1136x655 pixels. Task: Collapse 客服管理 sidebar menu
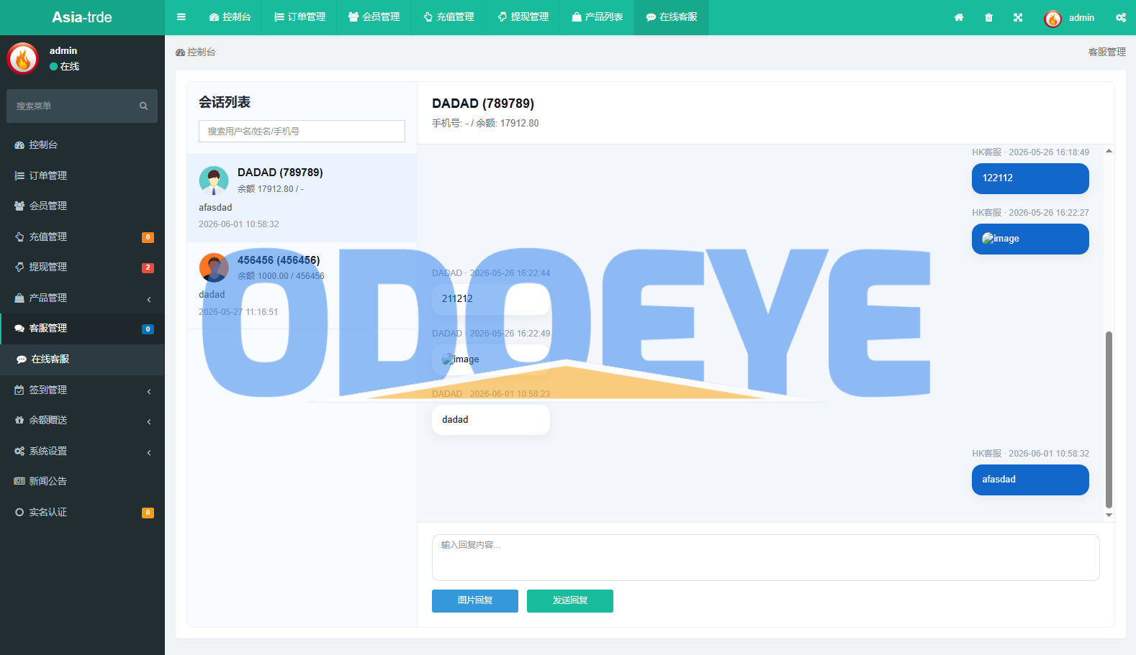pyautogui.click(x=82, y=328)
